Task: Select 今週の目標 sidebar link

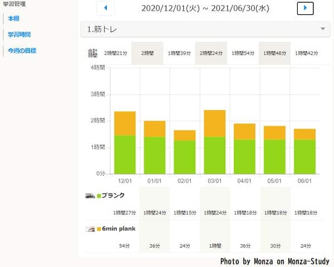Action: [x=22, y=51]
